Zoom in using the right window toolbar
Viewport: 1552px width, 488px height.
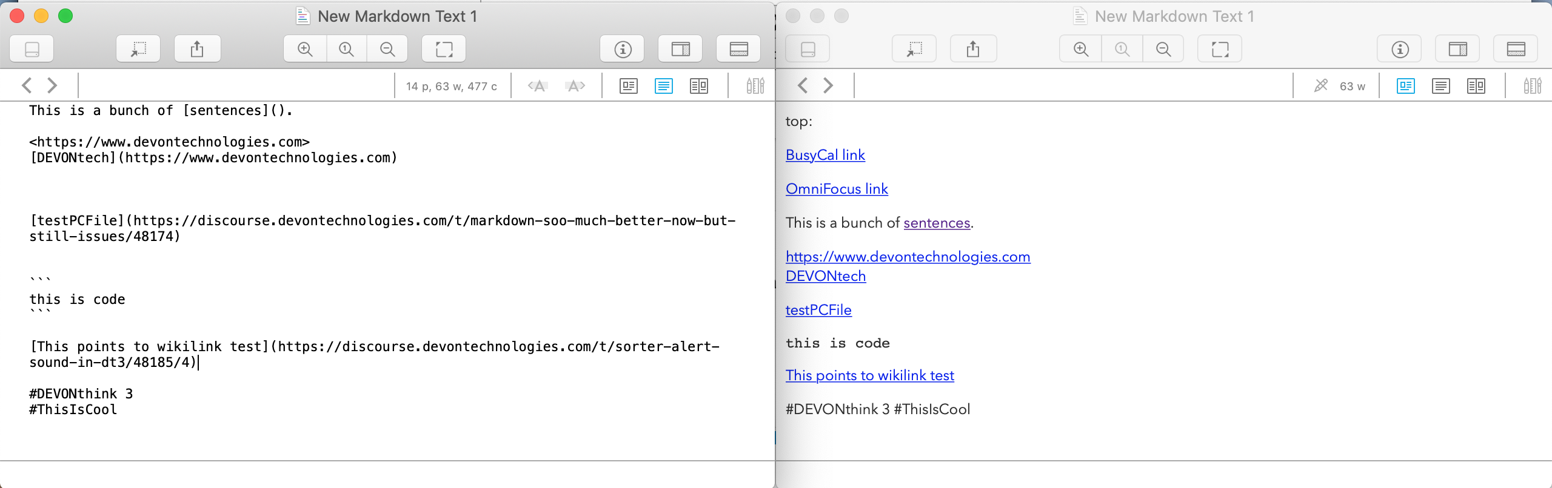pos(1082,49)
